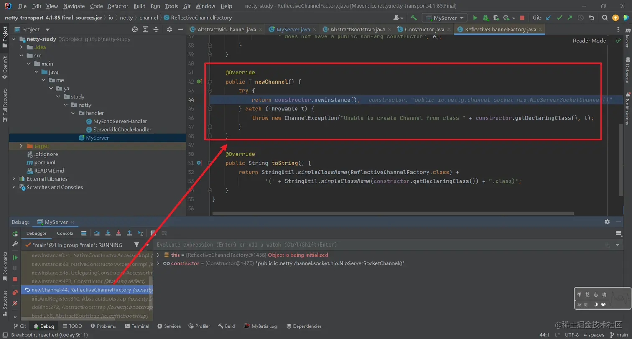Select MyEchoServerHandler file in tree
The image size is (632, 339).
pyautogui.click(x=120, y=121)
